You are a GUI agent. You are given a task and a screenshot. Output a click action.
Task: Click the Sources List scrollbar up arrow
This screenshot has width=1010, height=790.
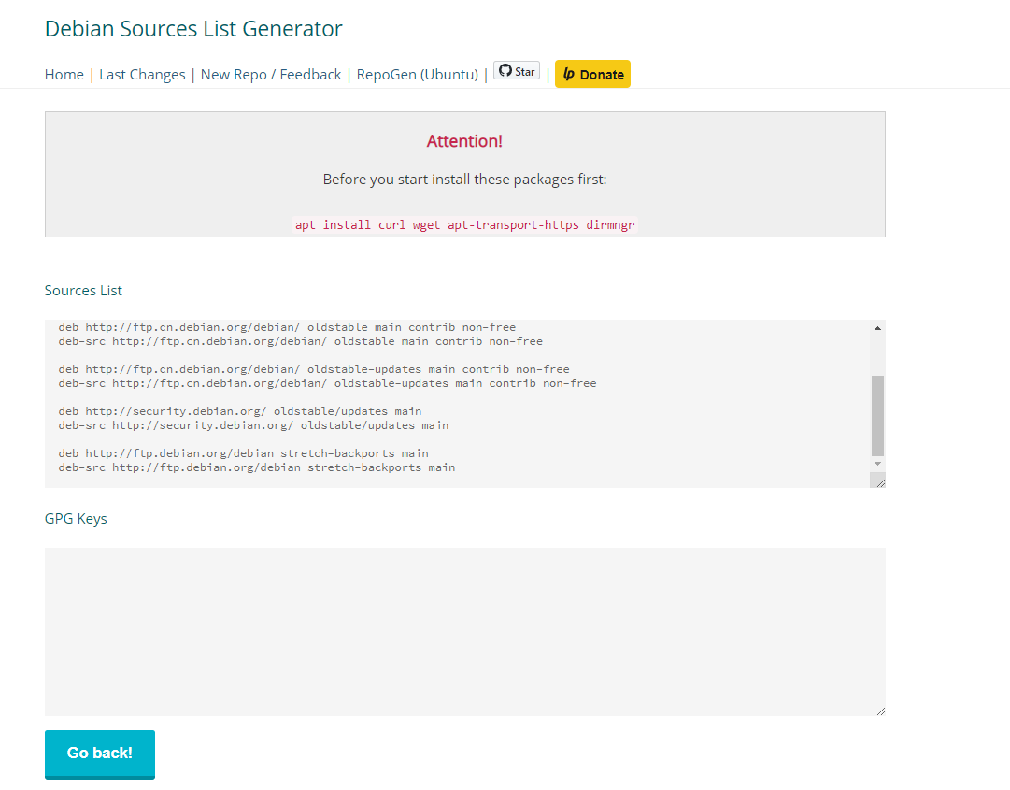pyautogui.click(x=876, y=327)
